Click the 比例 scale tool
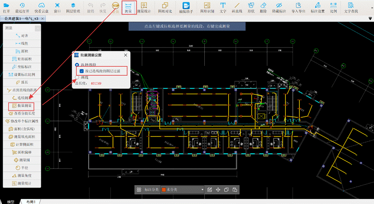 point(333,8)
